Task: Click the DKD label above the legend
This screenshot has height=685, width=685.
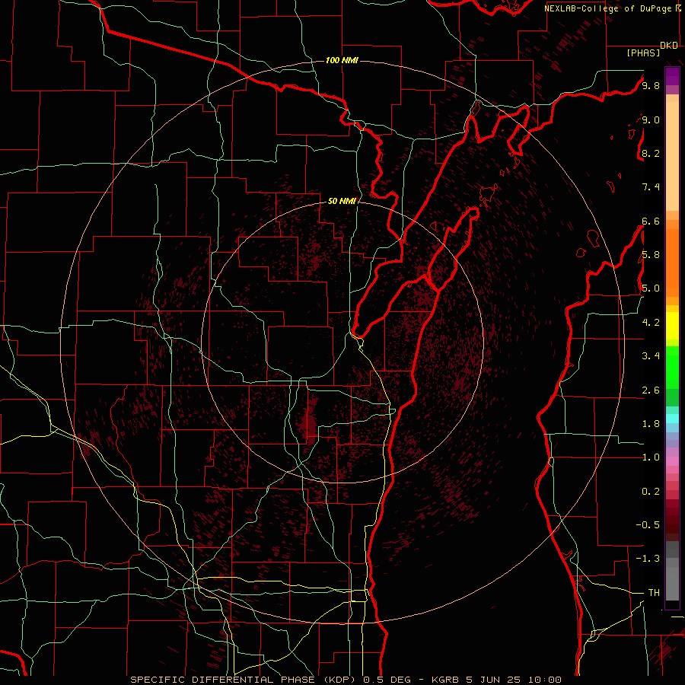Action: tap(669, 46)
